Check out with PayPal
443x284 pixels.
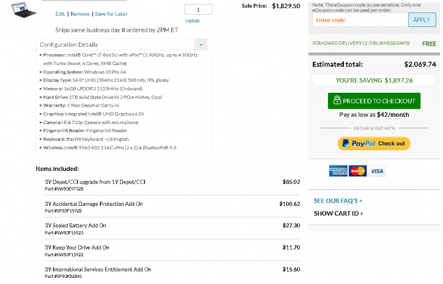(x=374, y=143)
